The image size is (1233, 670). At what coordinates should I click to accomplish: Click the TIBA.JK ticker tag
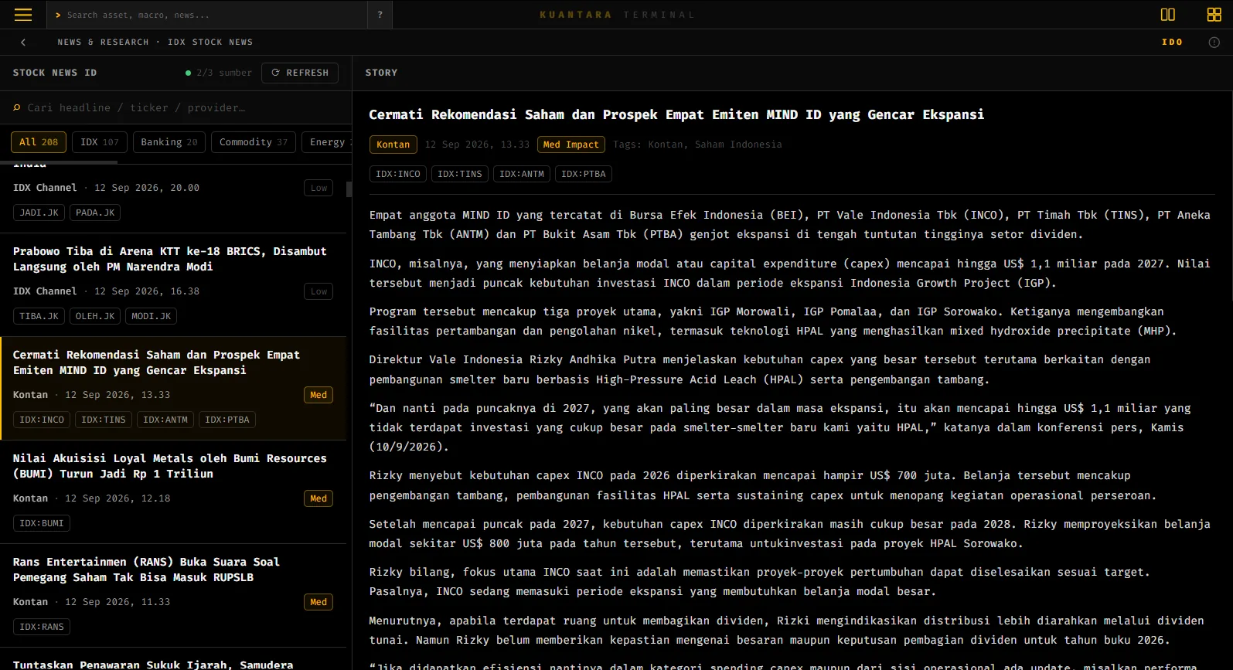pyautogui.click(x=39, y=316)
